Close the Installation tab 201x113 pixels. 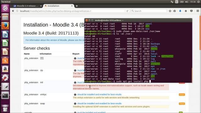72,6
